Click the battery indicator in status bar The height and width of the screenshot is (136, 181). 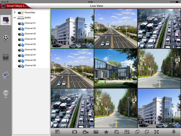[x=178, y=2]
